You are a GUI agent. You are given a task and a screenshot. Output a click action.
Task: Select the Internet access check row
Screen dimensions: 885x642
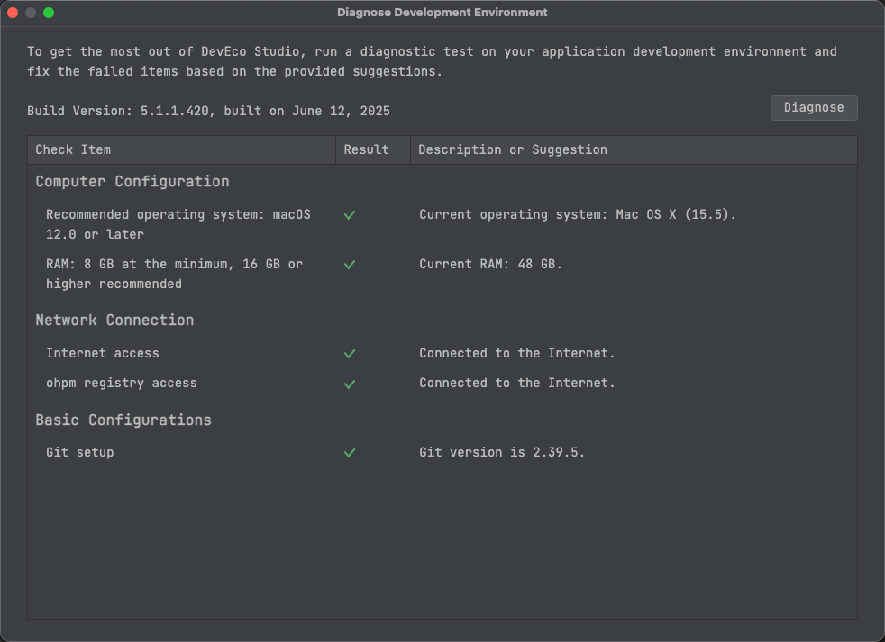(442, 353)
